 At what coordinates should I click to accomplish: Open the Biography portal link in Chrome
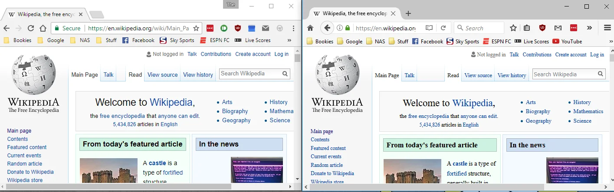[x=235, y=111]
